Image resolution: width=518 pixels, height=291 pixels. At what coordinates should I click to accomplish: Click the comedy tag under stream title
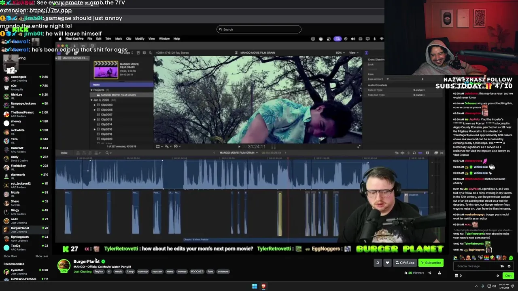(143, 272)
